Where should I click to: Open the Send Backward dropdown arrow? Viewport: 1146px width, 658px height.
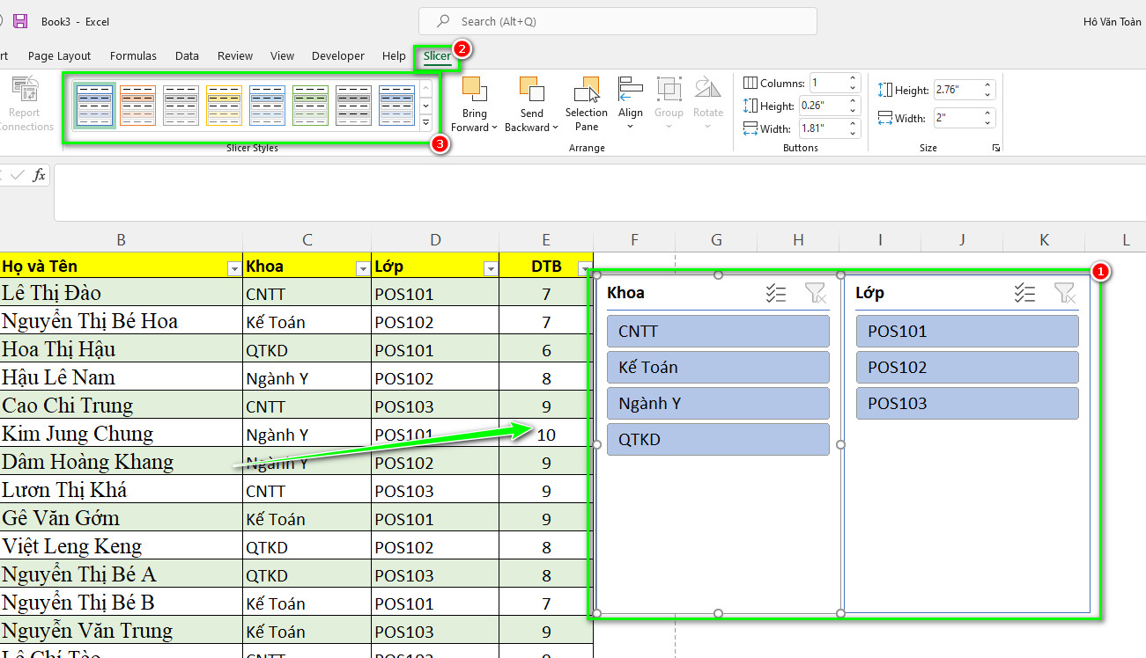click(x=556, y=128)
